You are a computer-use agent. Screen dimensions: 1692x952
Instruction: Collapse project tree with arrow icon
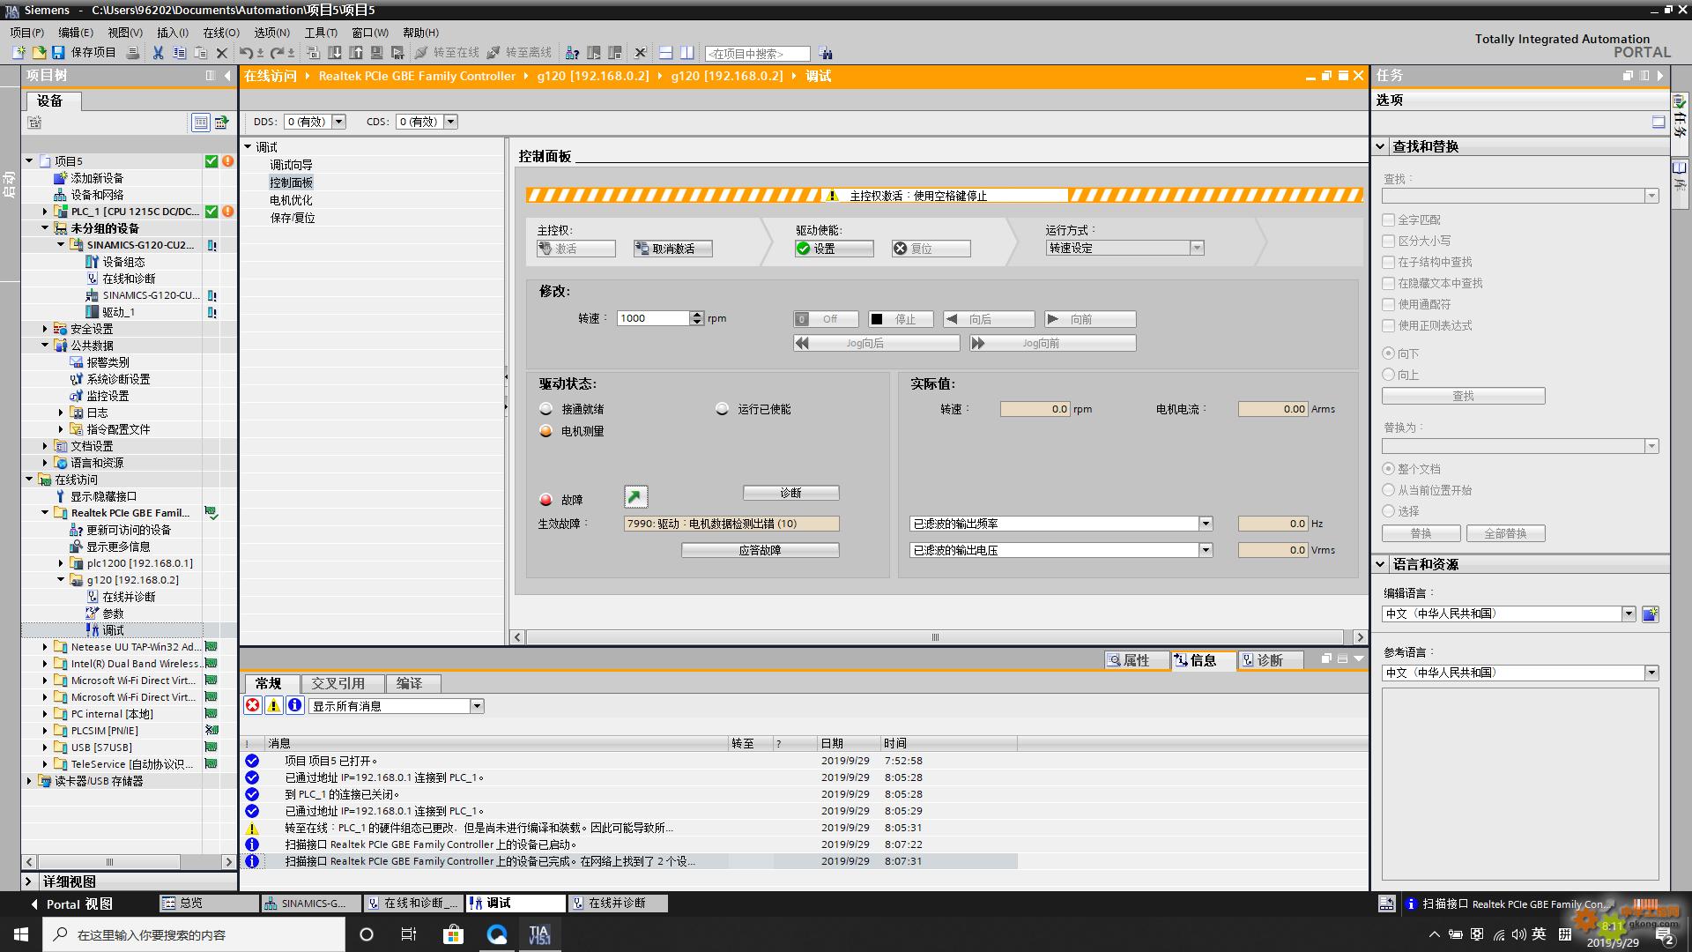click(x=227, y=76)
